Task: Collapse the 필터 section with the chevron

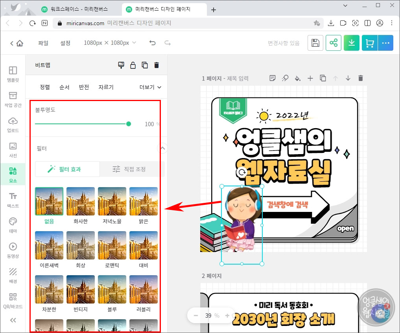Action: pos(162,148)
